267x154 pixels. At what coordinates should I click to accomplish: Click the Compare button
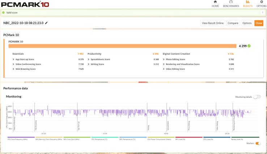[233, 23]
